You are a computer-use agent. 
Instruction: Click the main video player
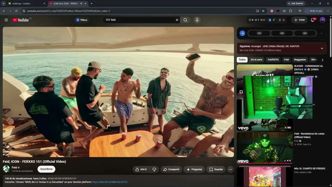tap(118, 92)
